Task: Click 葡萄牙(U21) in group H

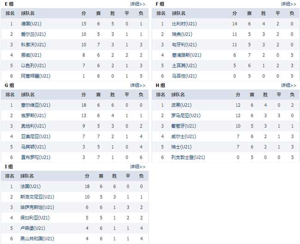Action: coord(184,126)
